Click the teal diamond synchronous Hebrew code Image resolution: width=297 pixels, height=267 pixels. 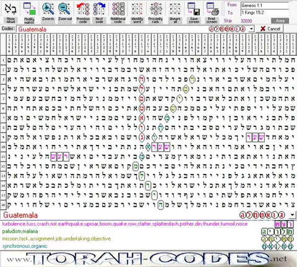[277, 247]
